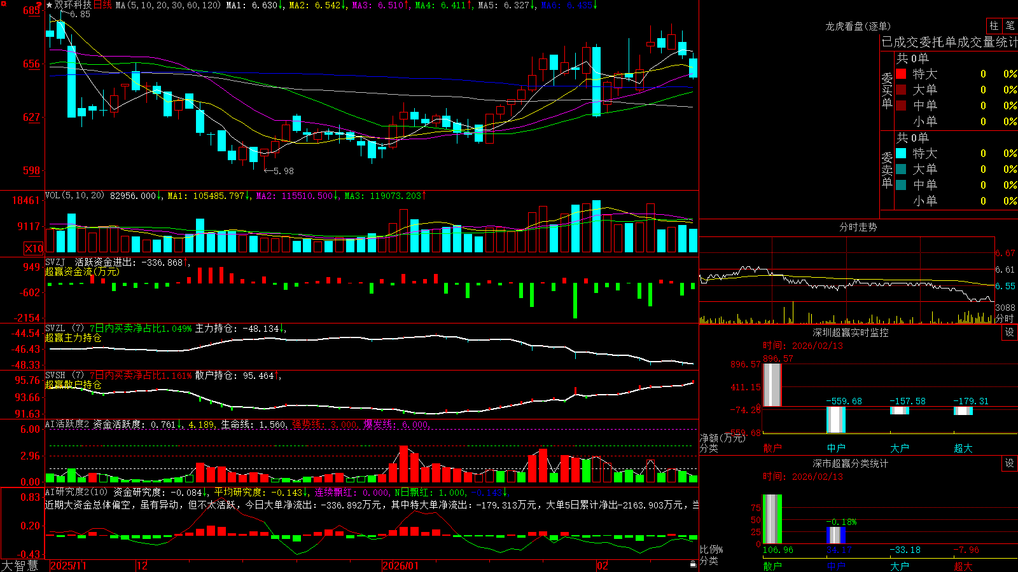Viewport: 1018px width, 572px height.
Task: Click 超大 category in 深市超赢分类统计 chart
Action: point(963,566)
